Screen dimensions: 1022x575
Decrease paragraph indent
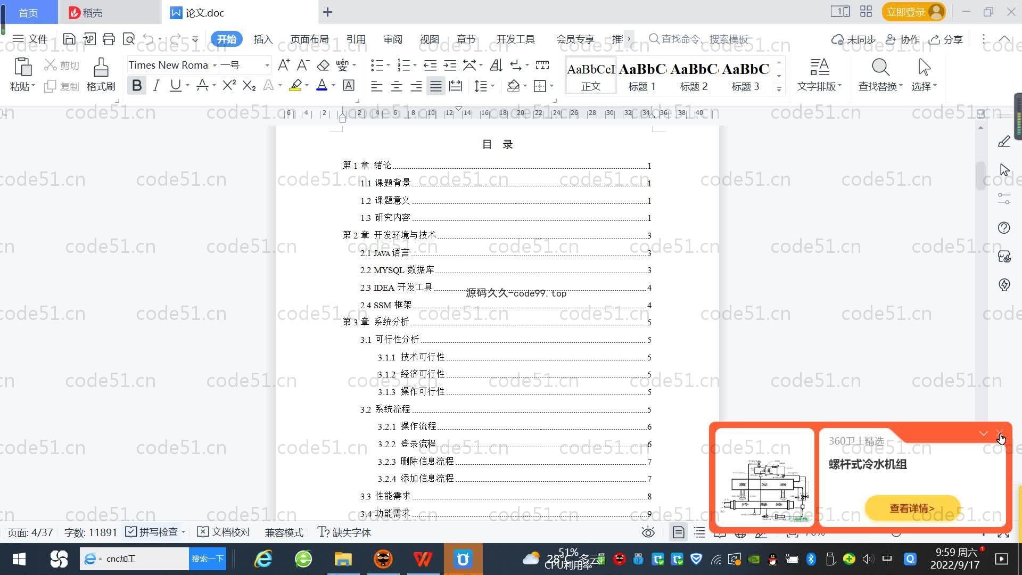tap(430, 65)
